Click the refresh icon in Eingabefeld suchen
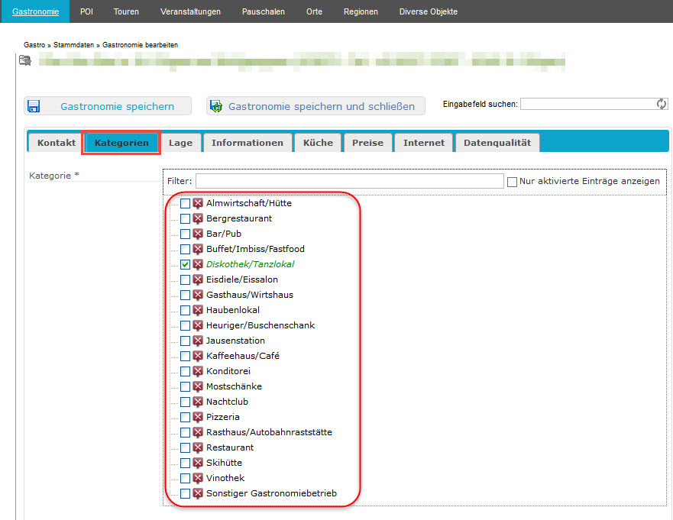Viewport: 673px width, 520px height. tap(662, 104)
